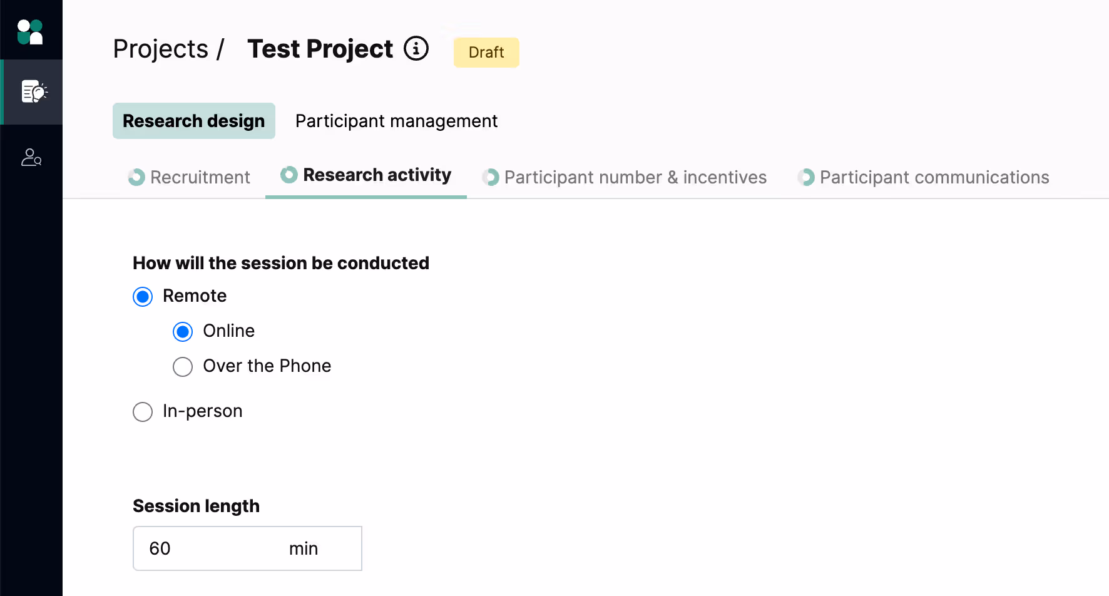Click Participant communications progress circle icon
This screenshot has width=1109, height=596.
(806, 177)
